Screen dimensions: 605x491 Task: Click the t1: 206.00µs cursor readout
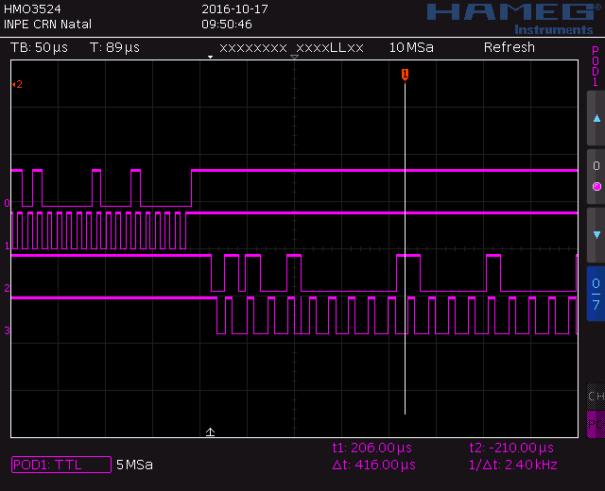click(372, 448)
